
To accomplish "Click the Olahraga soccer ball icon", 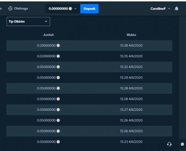I will coord(10,9).
